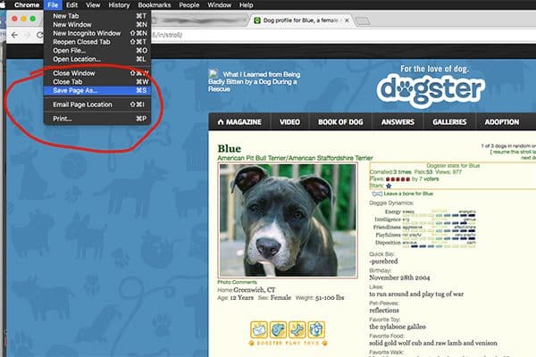
Task: Click the home icon beside MAGAZINE
Action: coord(221,122)
